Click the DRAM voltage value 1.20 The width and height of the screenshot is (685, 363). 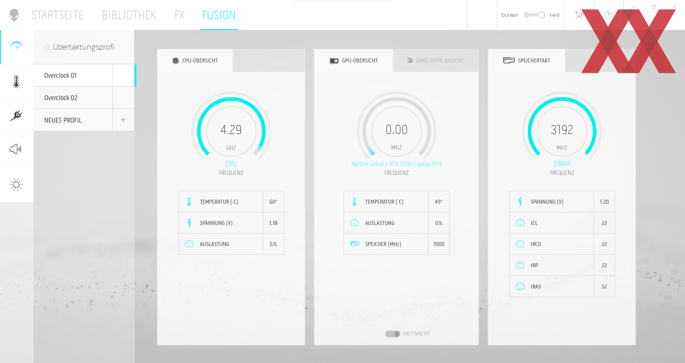604,202
